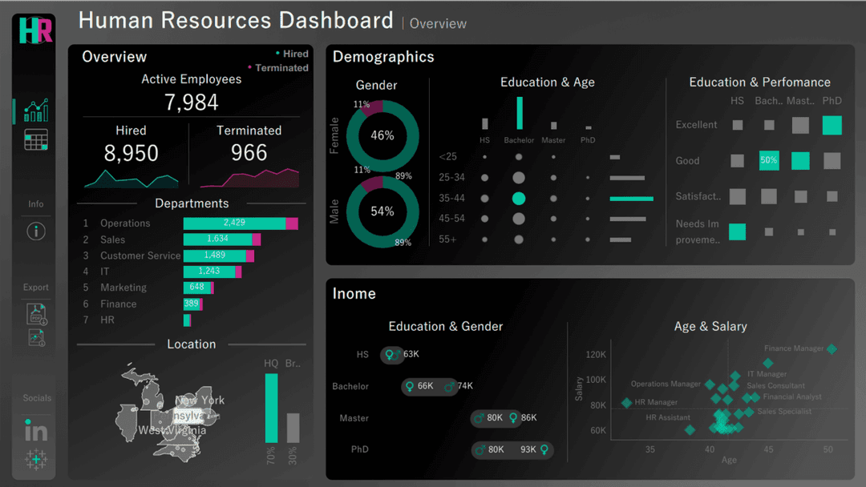Click the Bachelor education bar
This screenshot has height=487, width=866.
tap(519, 113)
